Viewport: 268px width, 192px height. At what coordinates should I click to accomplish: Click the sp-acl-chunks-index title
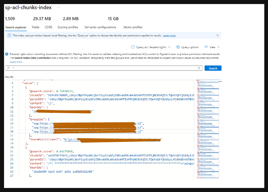[x=28, y=8]
